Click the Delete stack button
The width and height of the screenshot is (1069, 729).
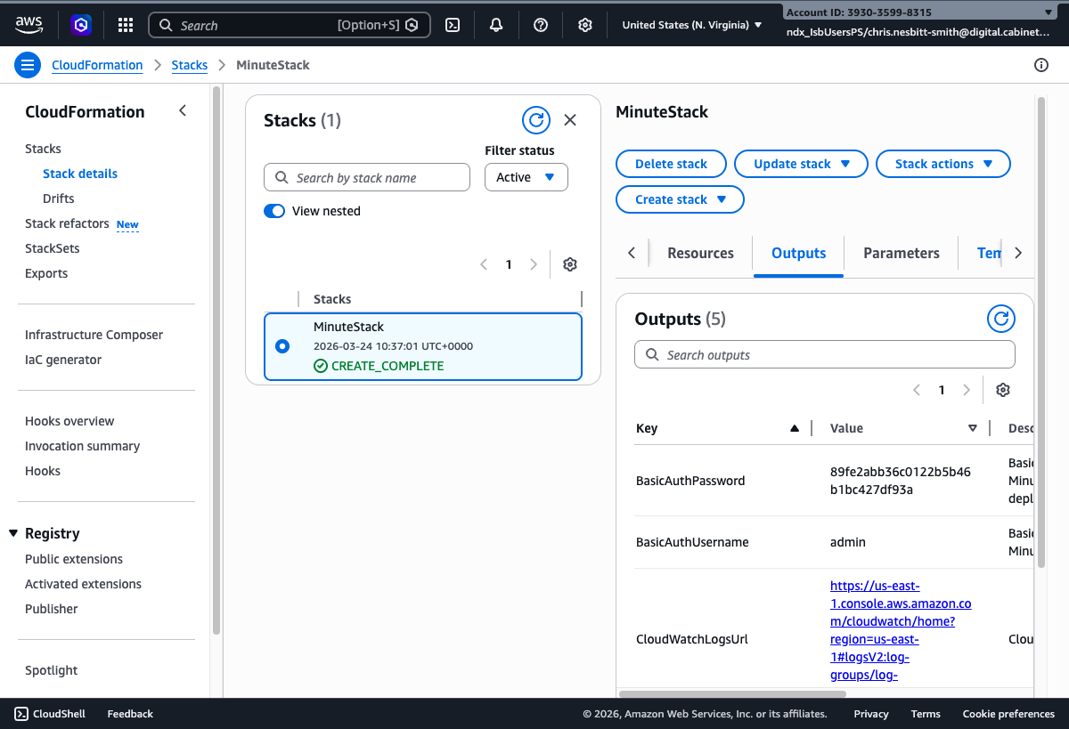[671, 164]
